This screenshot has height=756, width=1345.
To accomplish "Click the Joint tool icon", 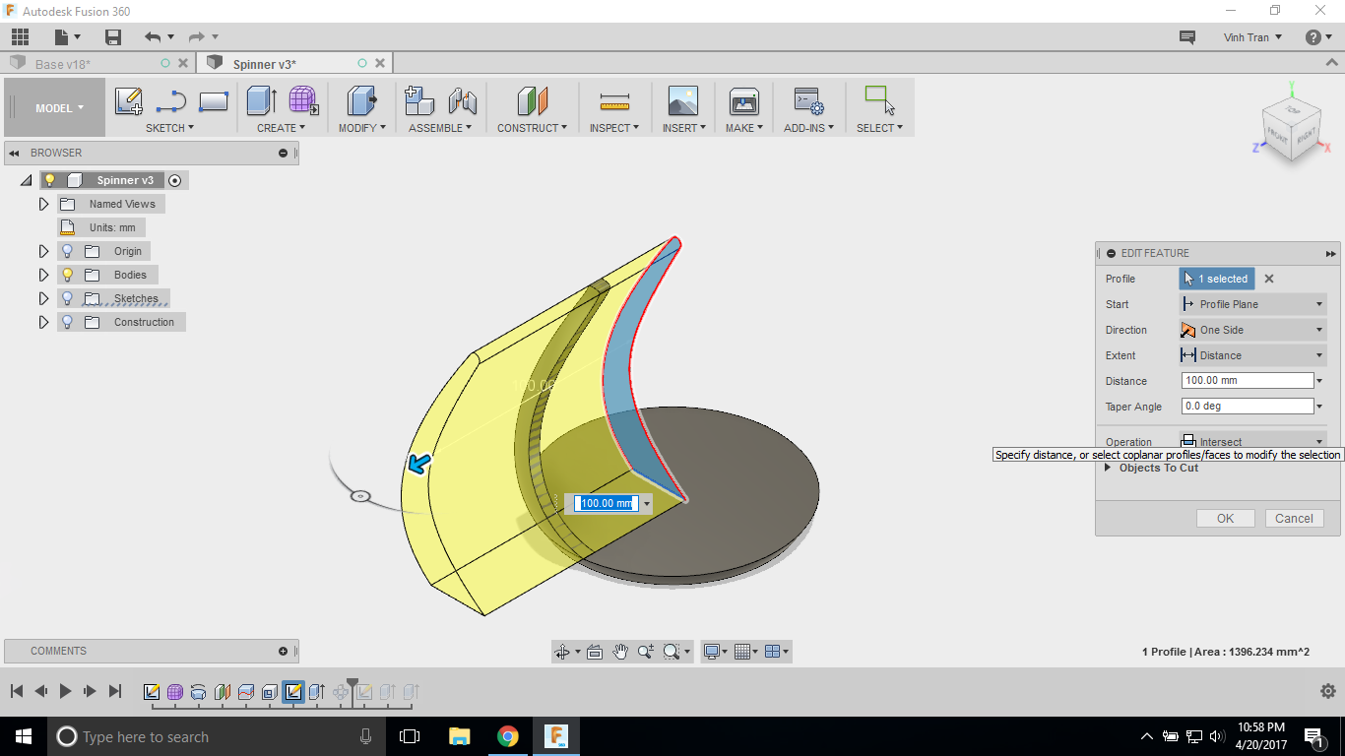I will 462,101.
